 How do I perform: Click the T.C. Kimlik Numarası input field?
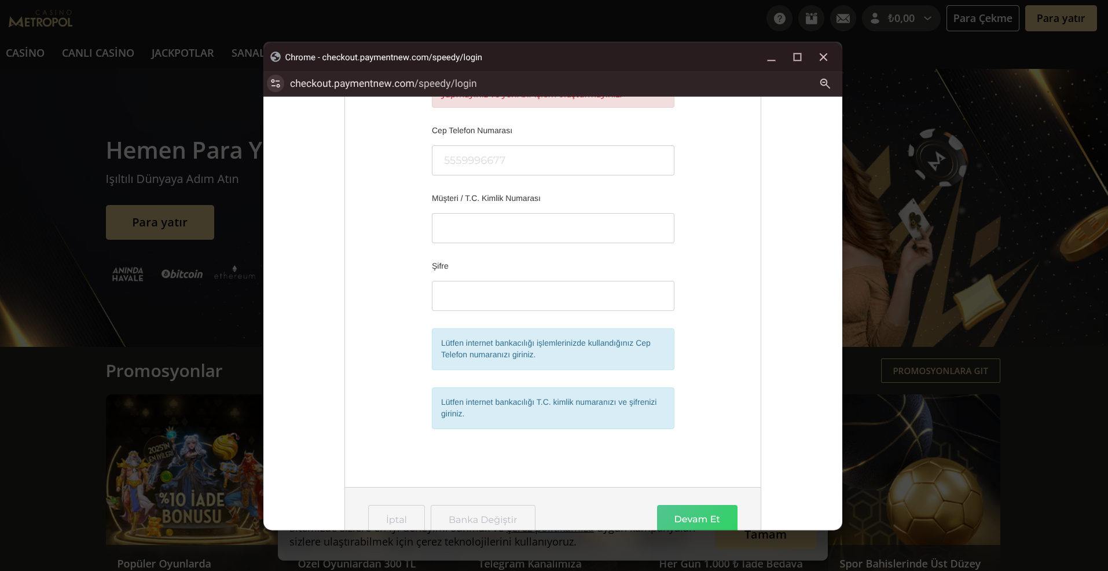(x=553, y=228)
